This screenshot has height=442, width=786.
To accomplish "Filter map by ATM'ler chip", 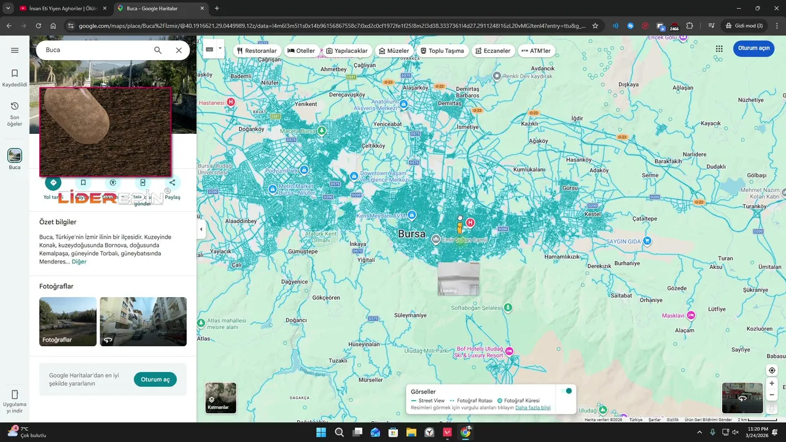I will [536, 50].
